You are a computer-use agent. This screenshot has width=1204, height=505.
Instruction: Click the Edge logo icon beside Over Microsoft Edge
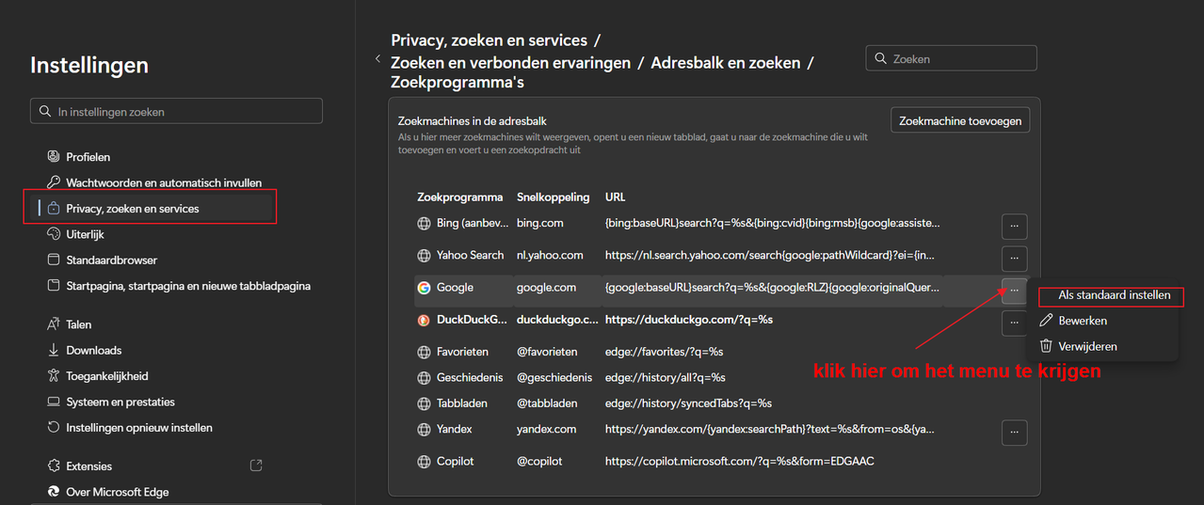tap(54, 492)
